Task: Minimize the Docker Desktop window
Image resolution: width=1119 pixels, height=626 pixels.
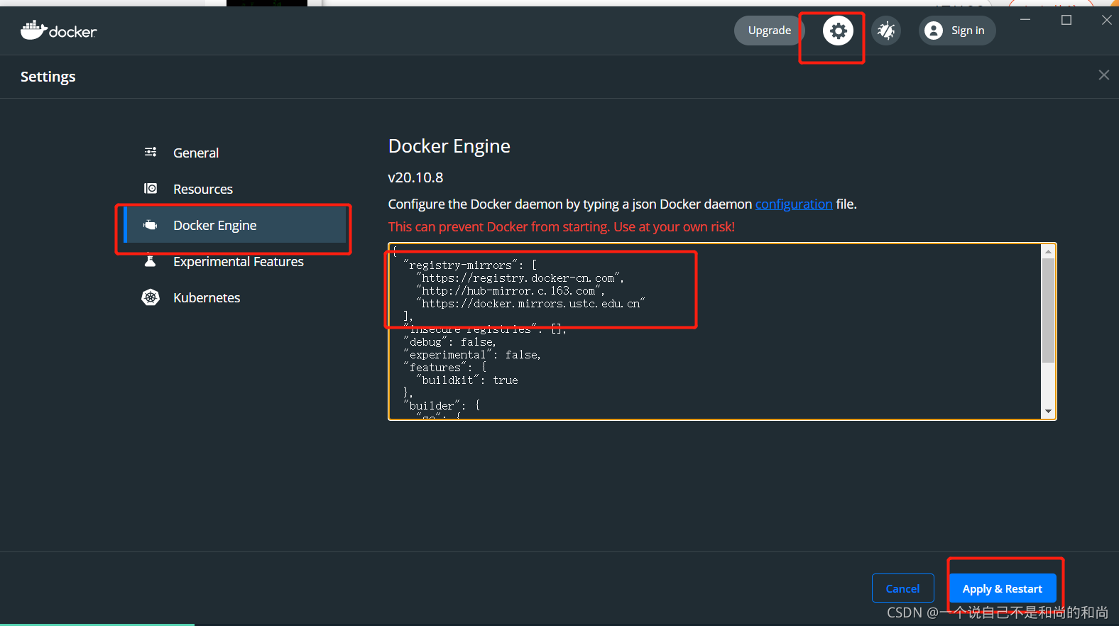Action: [x=1025, y=20]
